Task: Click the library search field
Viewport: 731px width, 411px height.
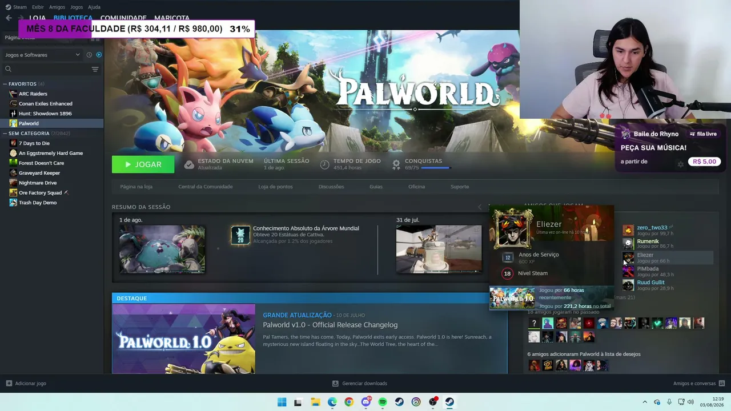Action: 46,69
